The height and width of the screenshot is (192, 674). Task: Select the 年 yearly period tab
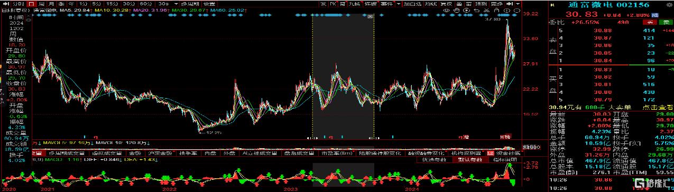coord(71,4)
